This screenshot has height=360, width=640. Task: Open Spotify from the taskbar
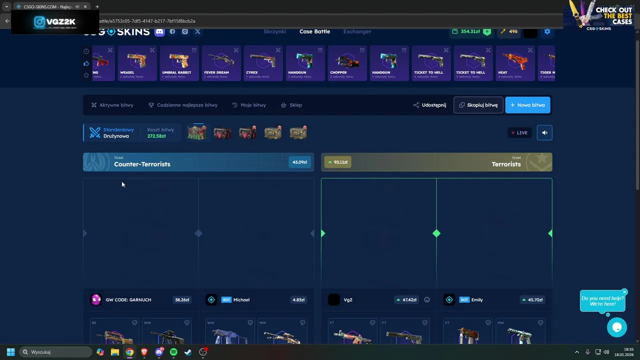click(173, 352)
